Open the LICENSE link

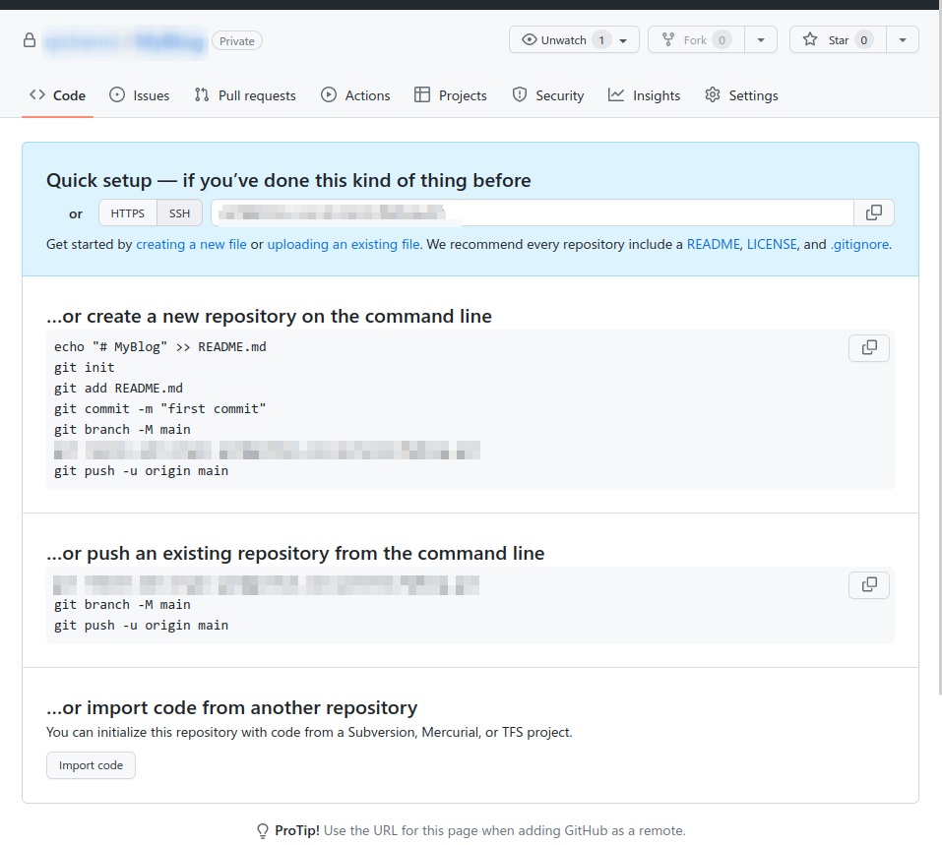[x=772, y=244]
